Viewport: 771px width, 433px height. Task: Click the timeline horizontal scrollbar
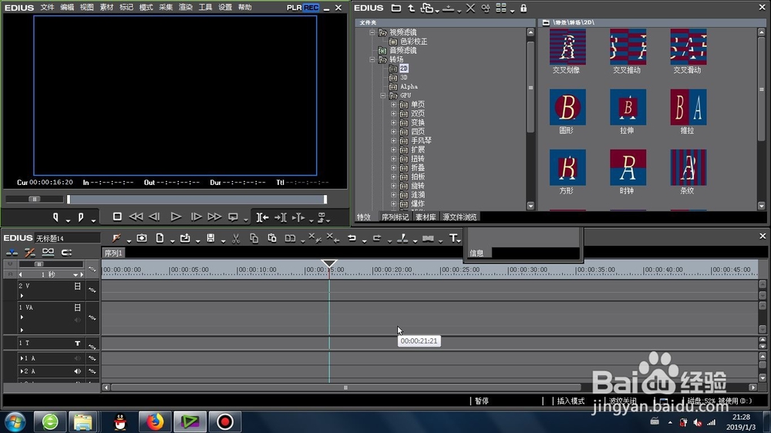click(x=345, y=388)
